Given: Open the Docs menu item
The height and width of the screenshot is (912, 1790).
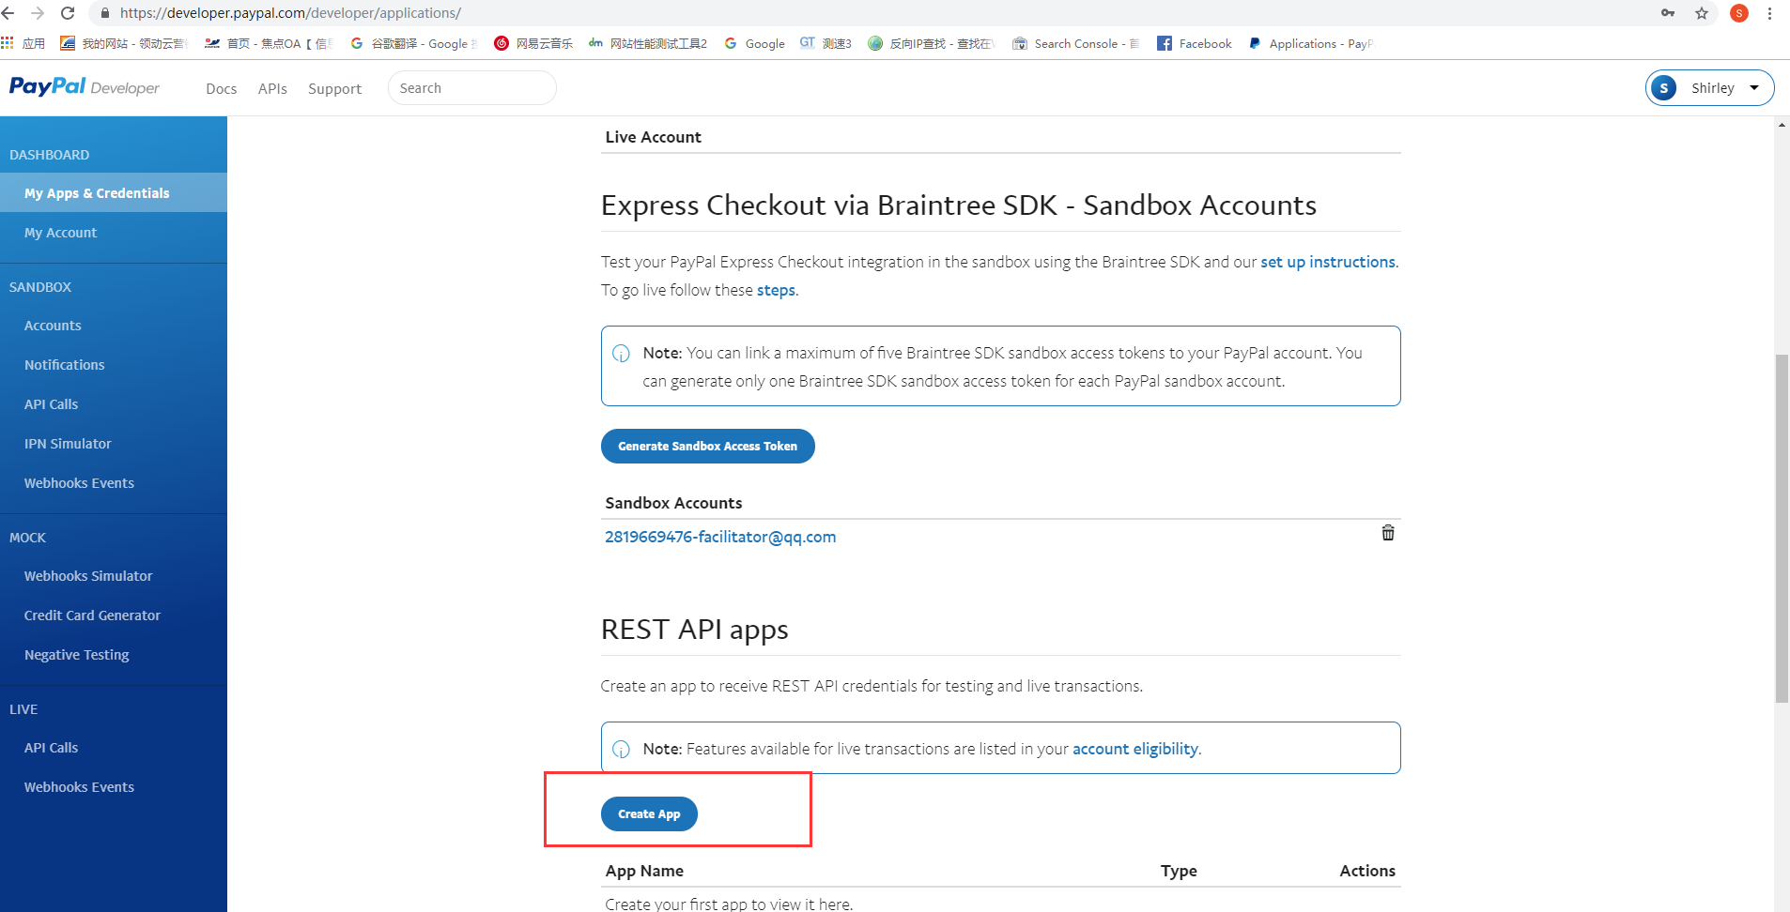Looking at the screenshot, I should (221, 88).
